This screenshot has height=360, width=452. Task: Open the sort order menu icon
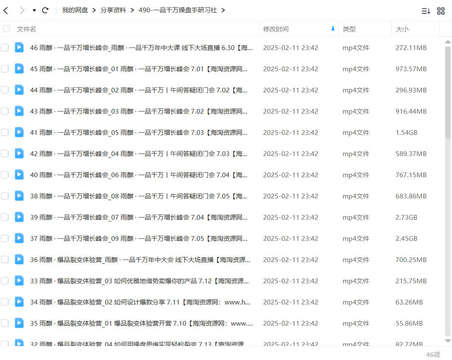(426, 11)
